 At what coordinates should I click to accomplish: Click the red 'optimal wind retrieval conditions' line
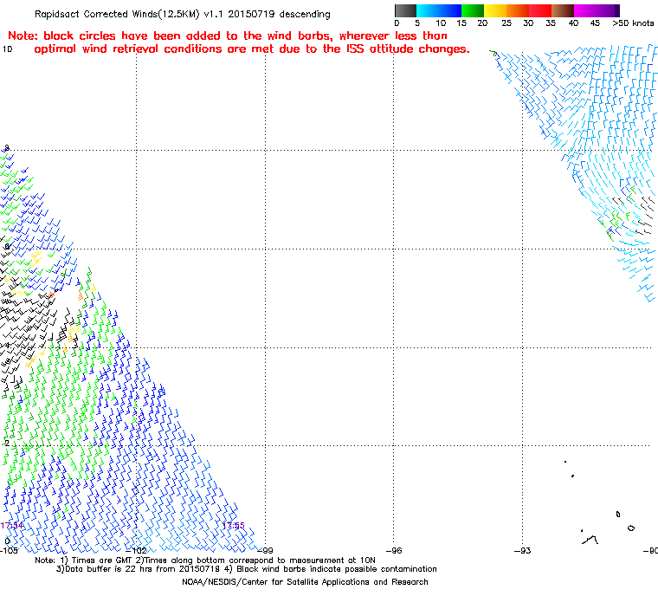252,49
